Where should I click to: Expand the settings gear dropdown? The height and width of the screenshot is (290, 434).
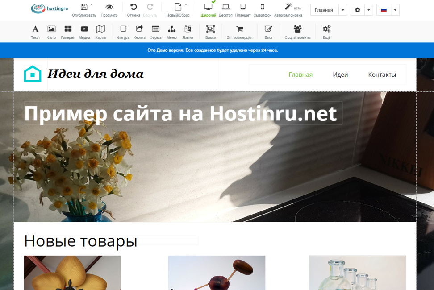click(x=368, y=9)
